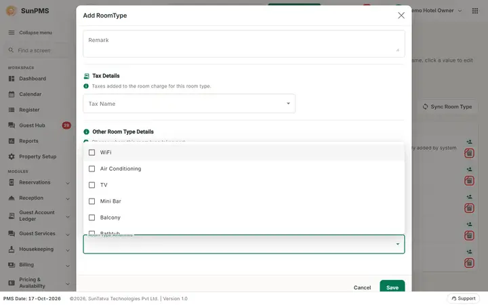
Task: Expand the Guest Account Ledger chevron
Action: click(x=68, y=217)
